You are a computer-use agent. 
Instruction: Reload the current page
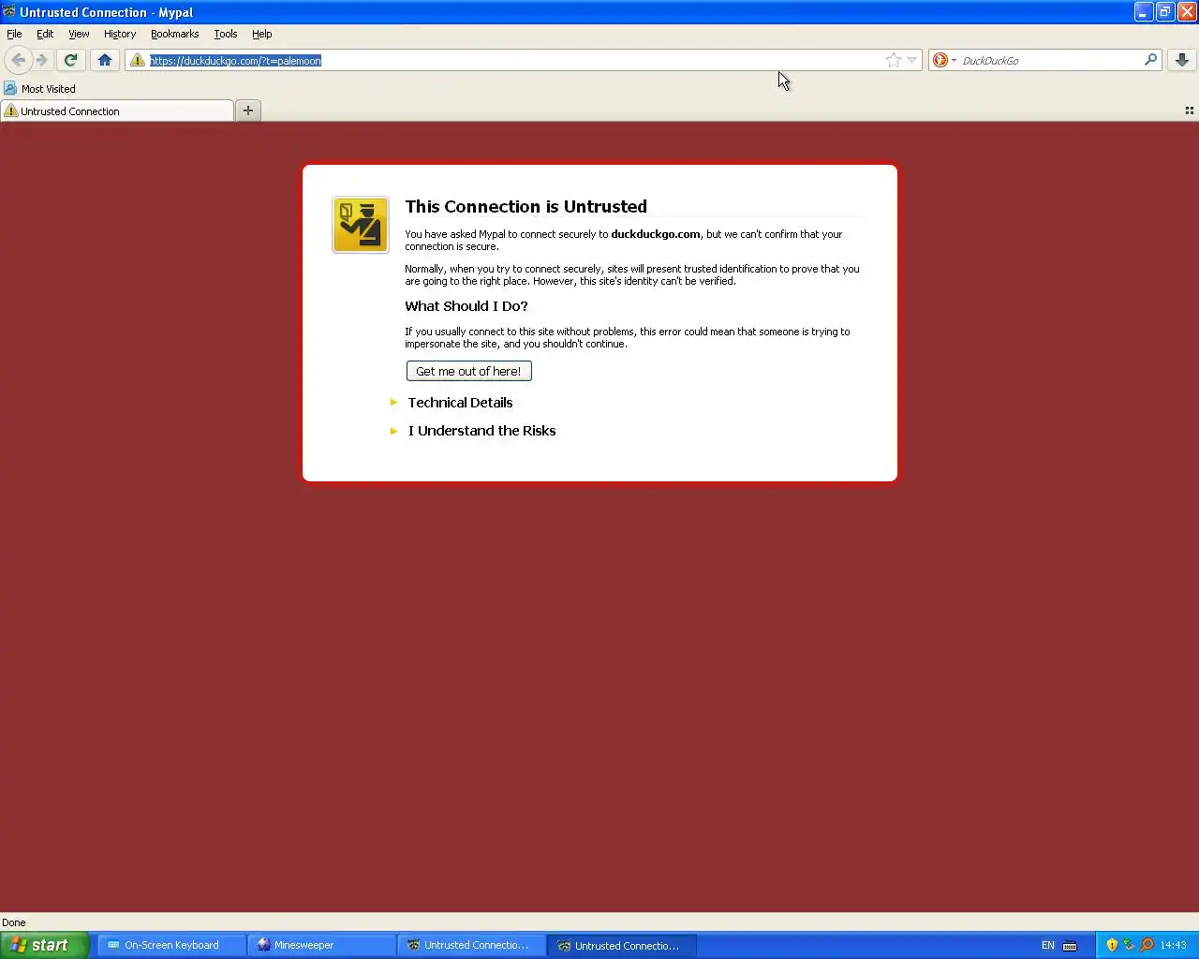70,60
